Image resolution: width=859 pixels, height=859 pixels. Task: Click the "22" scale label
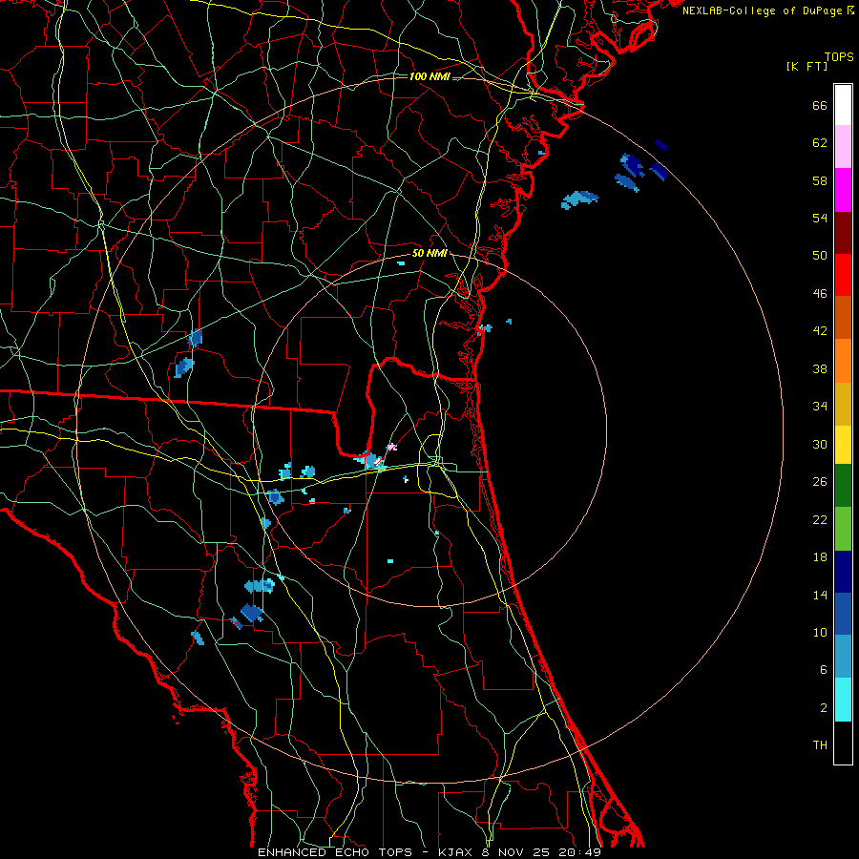click(x=820, y=519)
